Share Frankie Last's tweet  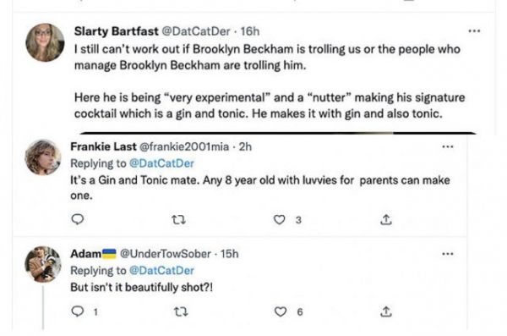pyautogui.click(x=386, y=220)
